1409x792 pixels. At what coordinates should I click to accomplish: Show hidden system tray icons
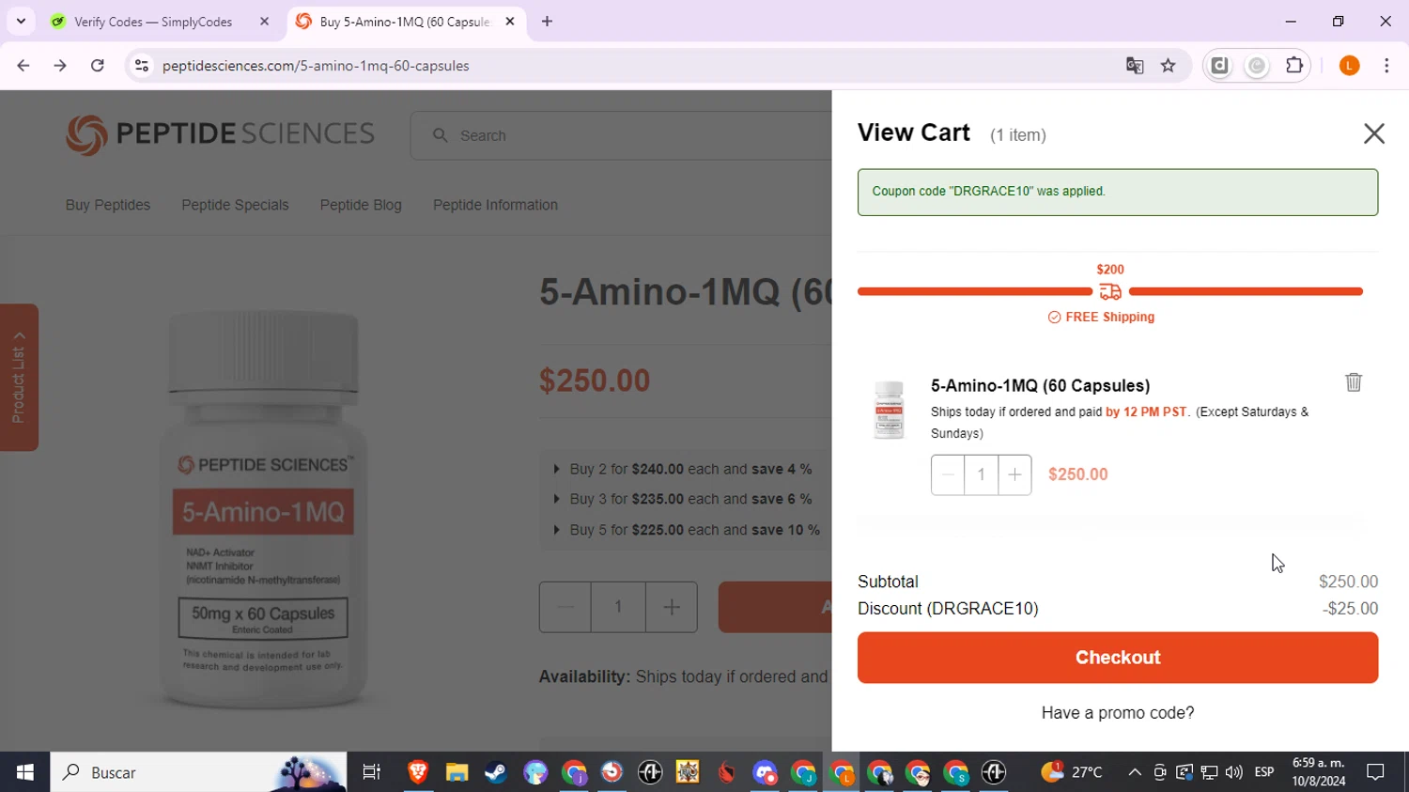click(1135, 772)
